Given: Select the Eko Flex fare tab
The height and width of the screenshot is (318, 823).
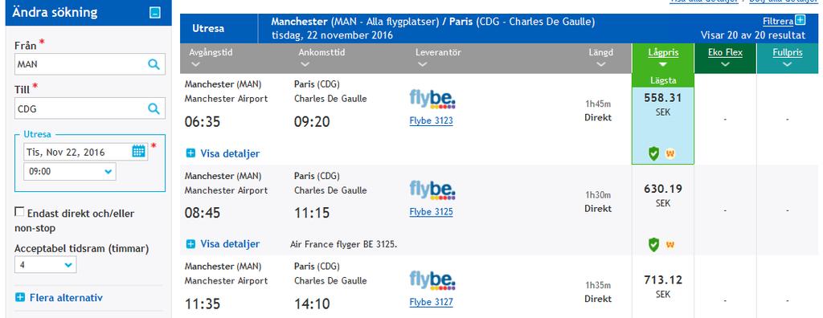Looking at the screenshot, I should pyautogui.click(x=726, y=59).
